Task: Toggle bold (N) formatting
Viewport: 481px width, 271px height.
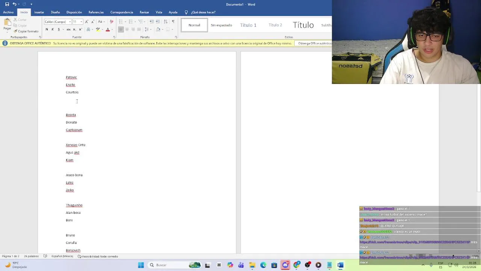Action: coord(47,29)
